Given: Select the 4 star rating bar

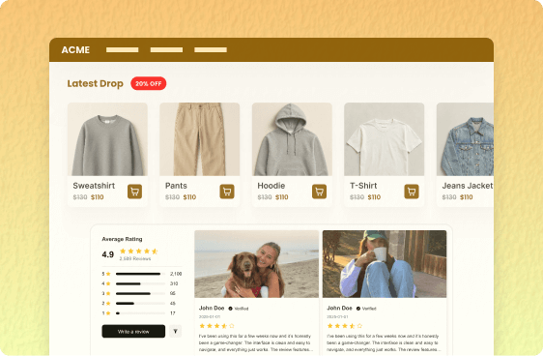Looking at the screenshot, I should [x=142, y=283].
